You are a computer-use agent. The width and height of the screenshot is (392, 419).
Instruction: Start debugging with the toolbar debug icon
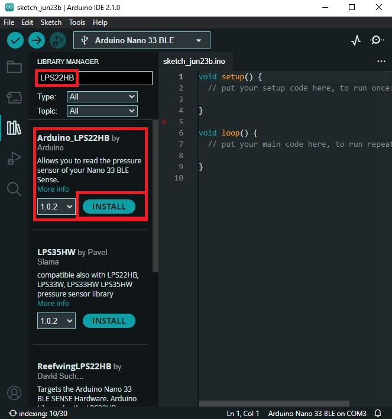pos(58,40)
